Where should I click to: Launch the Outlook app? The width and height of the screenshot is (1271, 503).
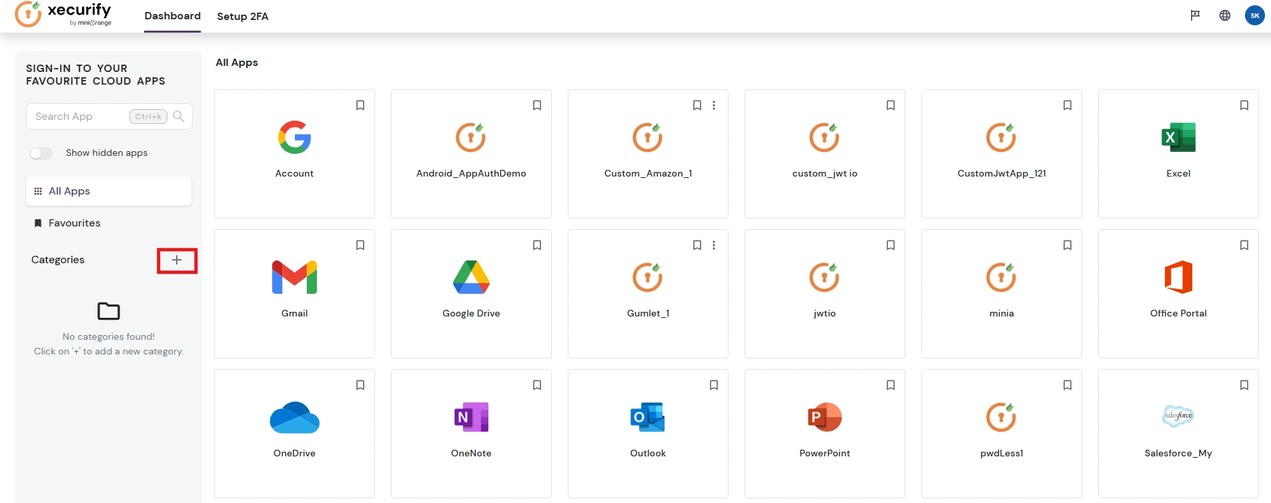[x=648, y=418]
